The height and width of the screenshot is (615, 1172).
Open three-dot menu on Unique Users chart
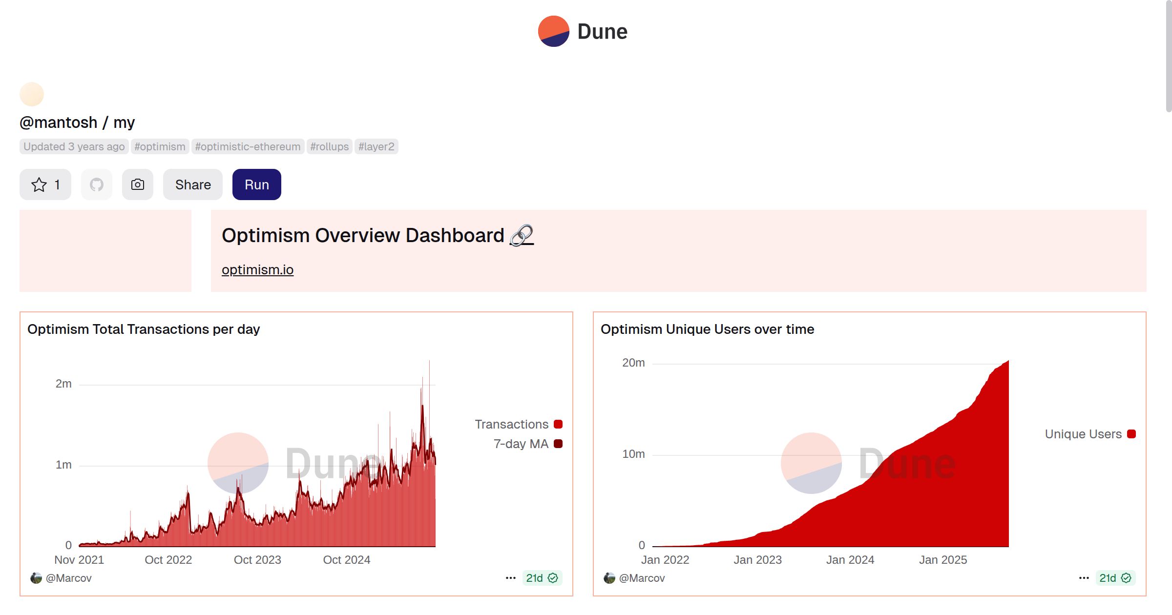(1084, 578)
